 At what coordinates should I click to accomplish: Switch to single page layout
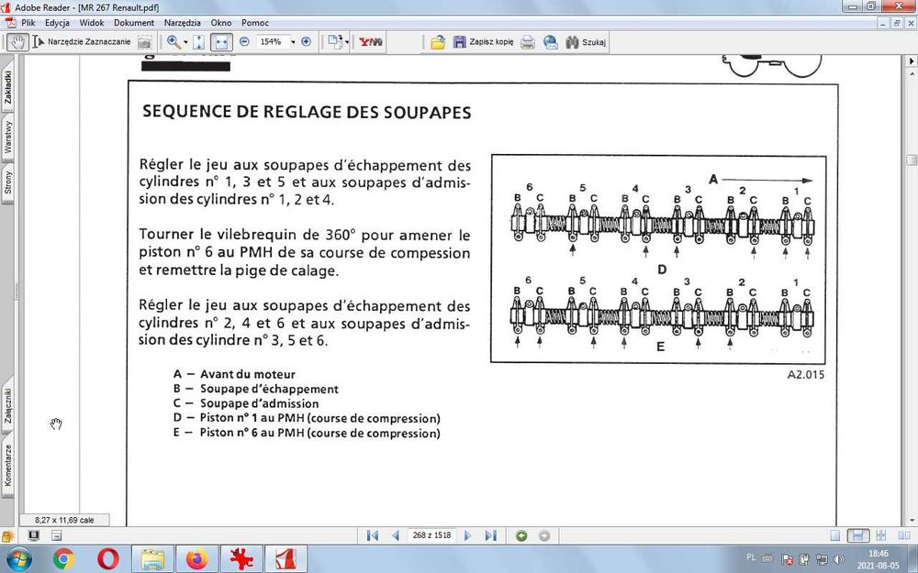[835, 535]
